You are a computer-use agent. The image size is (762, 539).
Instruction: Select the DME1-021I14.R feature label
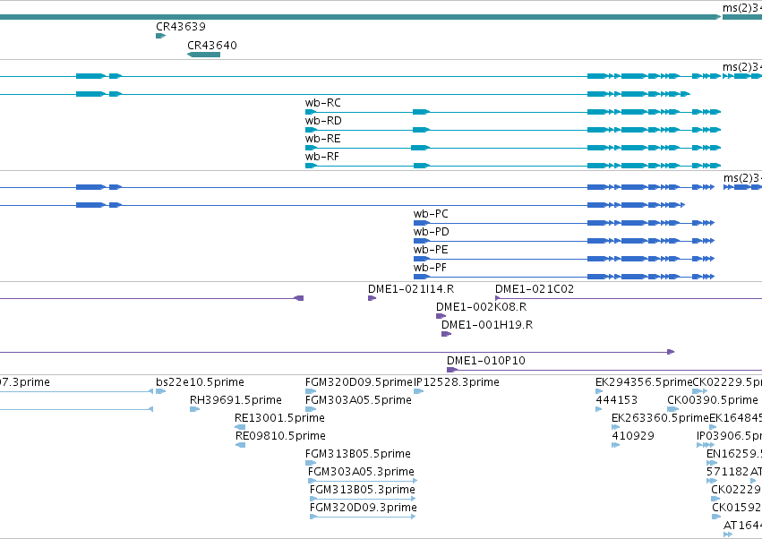click(411, 289)
